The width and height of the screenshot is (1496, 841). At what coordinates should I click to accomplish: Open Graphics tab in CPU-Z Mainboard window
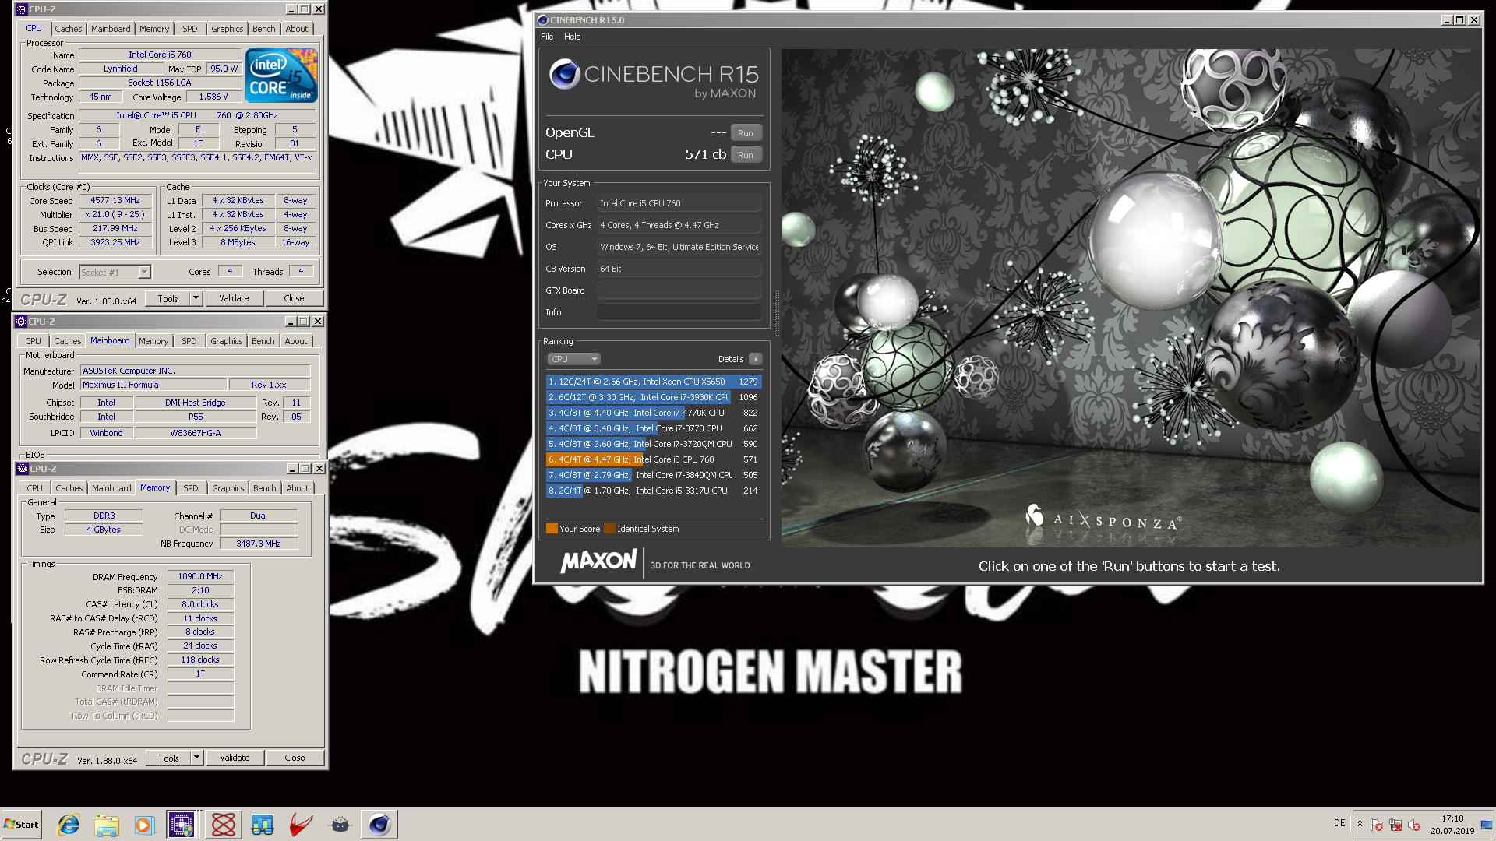click(x=227, y=341)
